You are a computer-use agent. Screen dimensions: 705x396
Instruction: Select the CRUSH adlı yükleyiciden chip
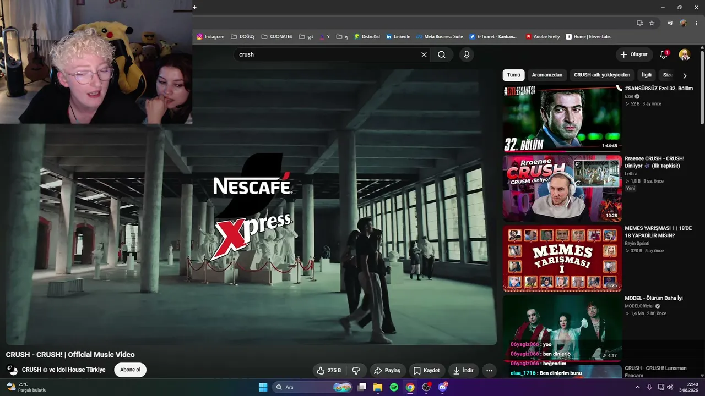602,75
